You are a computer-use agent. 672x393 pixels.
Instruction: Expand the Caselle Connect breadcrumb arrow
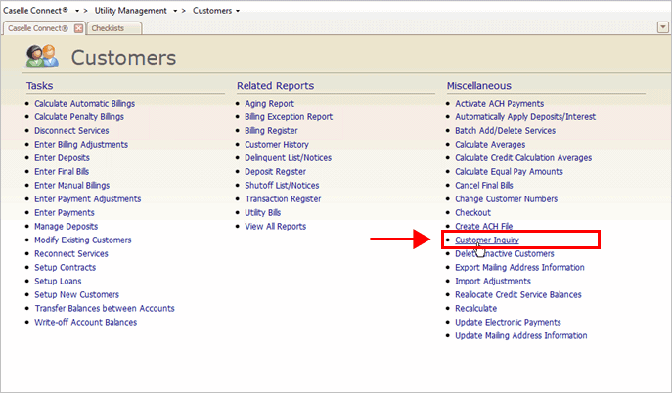(74, 10)
